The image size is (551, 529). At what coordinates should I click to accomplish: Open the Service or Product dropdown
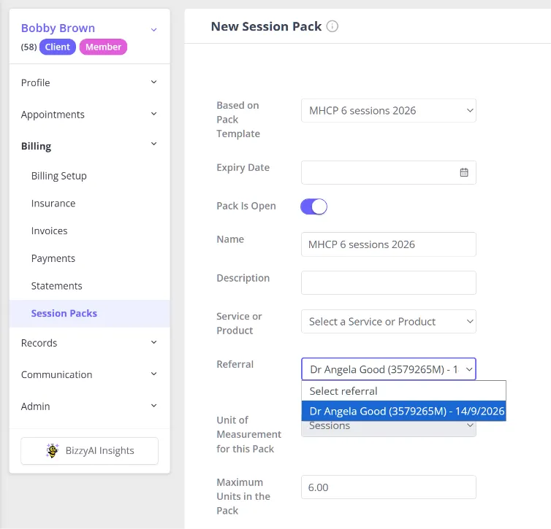[388, 321]
